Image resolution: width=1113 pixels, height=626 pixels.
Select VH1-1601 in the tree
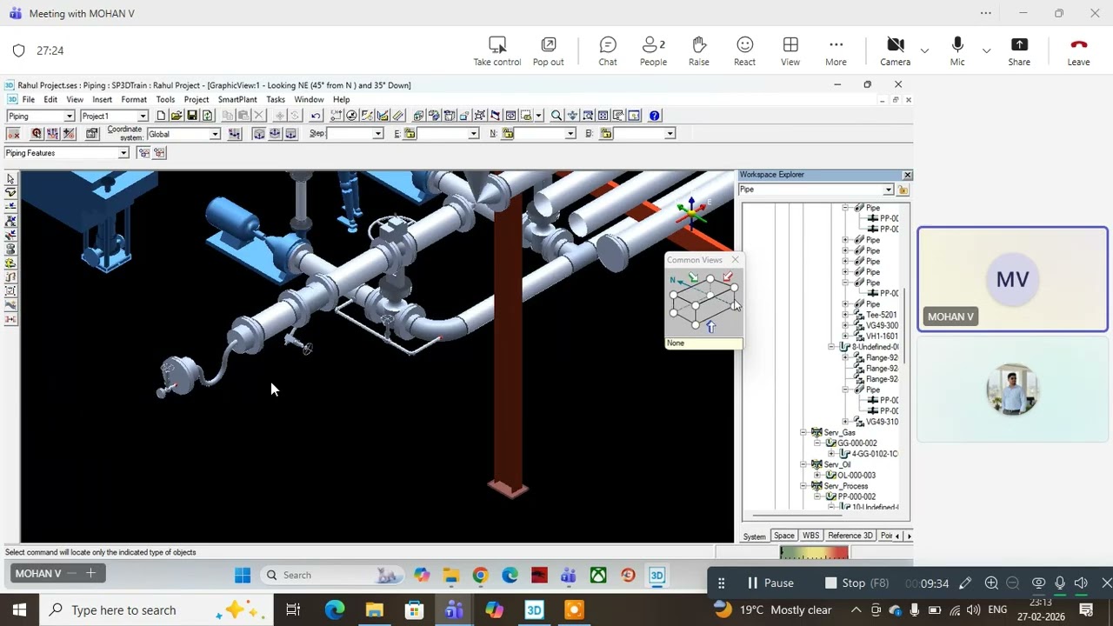pos(883,336)
